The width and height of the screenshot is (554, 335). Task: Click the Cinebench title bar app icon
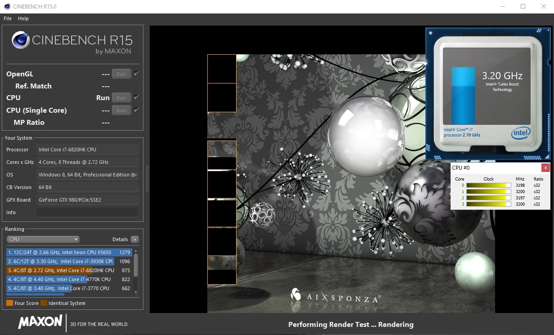pyautogui.click(x=7, y=7)
